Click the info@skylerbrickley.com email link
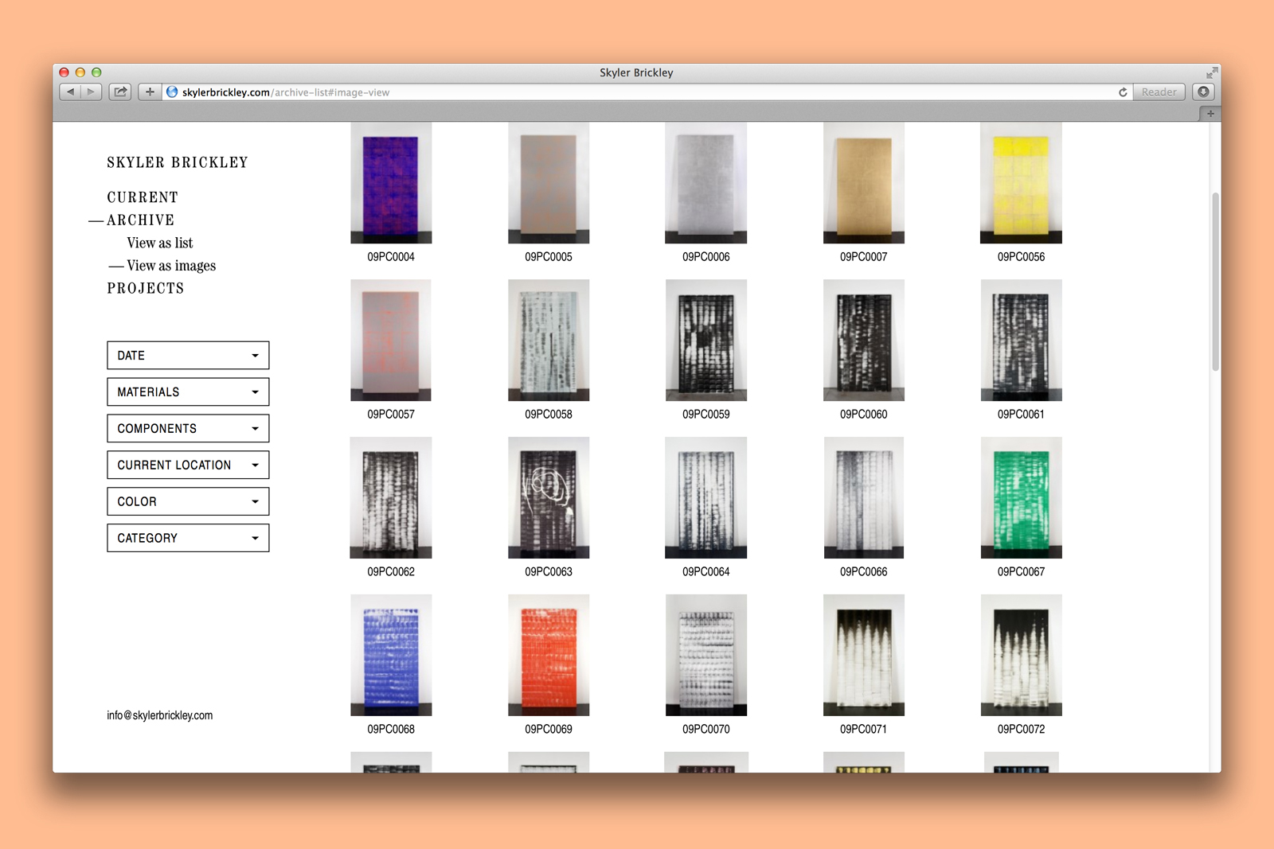Screen dimensions: 1274x849 tap(159, 715)
